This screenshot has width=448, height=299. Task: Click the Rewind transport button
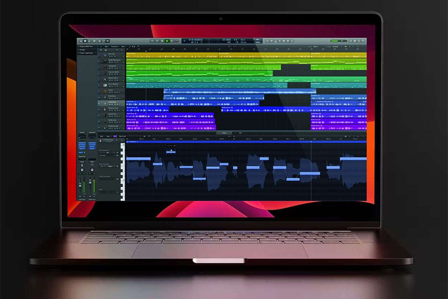click(x=152, y=41)
